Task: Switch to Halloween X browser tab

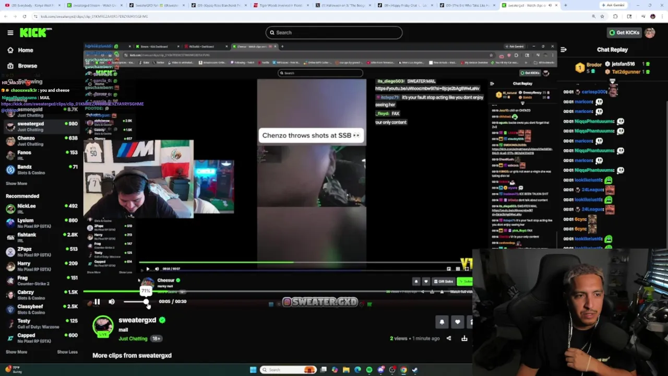Action: (343, 5)
